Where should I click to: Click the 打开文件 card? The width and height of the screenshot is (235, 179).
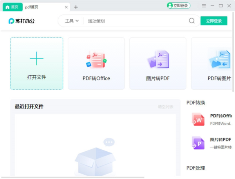pos(36,64)
